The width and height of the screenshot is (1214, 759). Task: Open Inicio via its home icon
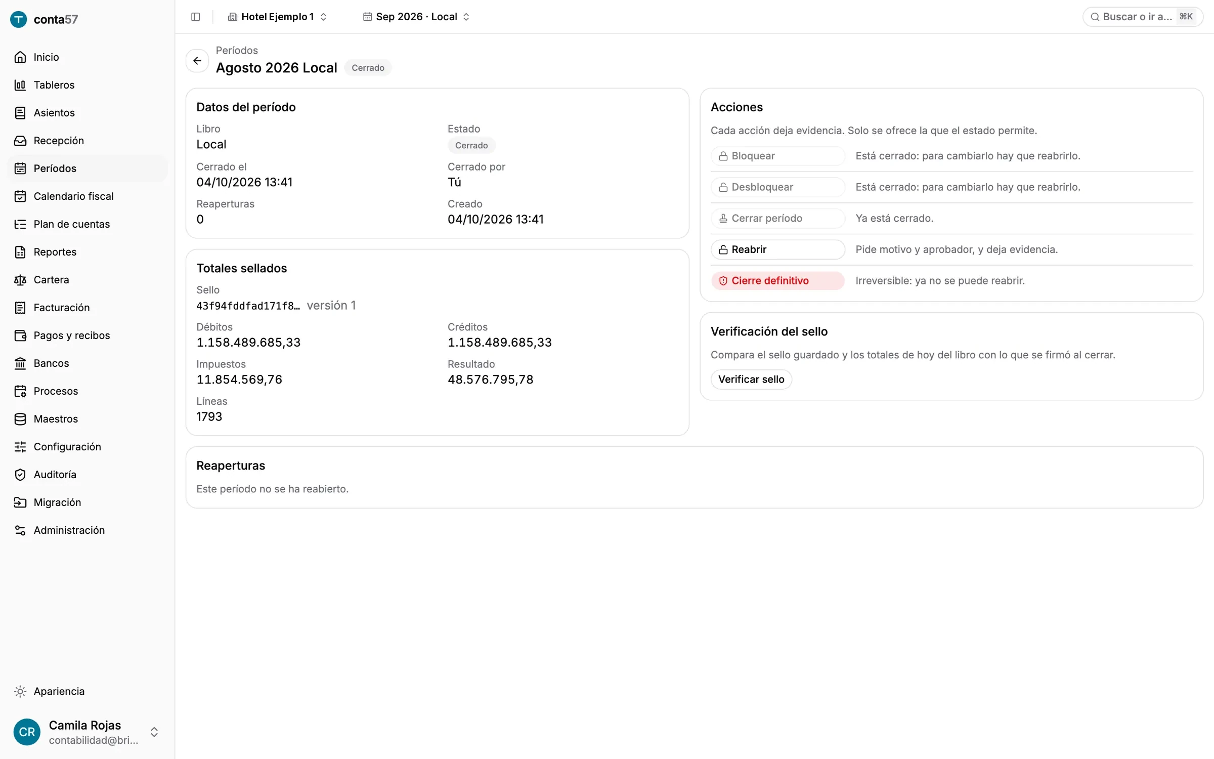(x=20, y=57)
